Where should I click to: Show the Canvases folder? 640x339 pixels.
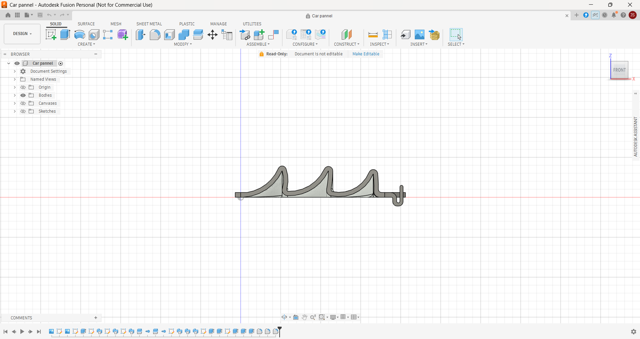click(x=23, y=103)
